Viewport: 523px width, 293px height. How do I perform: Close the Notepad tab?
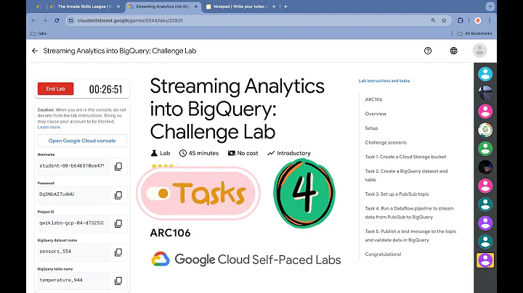274,7
